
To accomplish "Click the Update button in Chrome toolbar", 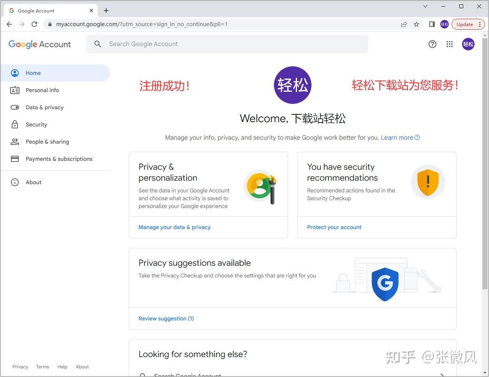I will coord(468,24).
